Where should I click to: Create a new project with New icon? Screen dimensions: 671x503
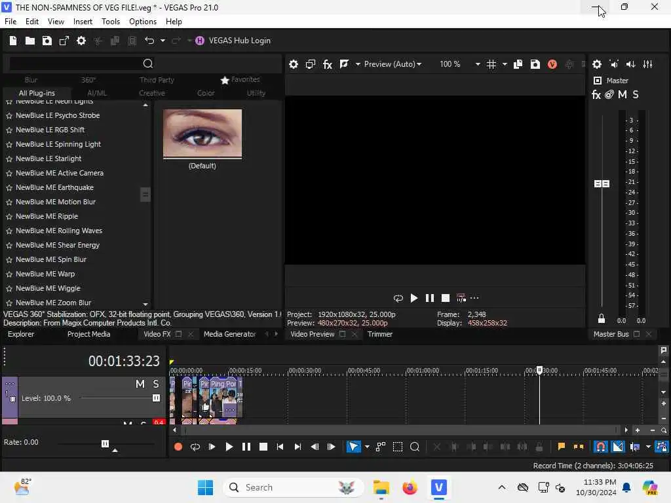click(x=13, y=41)
